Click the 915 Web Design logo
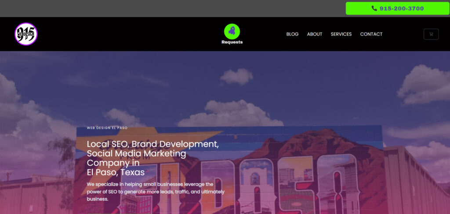 coord(26,34)
